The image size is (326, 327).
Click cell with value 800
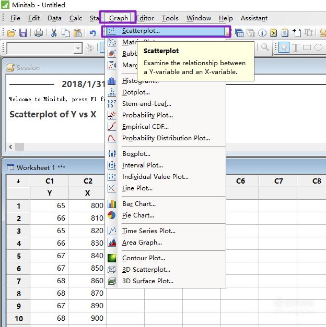pyautogui.click(x=87, y=205)
